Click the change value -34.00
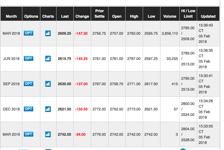The width and height of the screenshot is (224, 150). 80,134
